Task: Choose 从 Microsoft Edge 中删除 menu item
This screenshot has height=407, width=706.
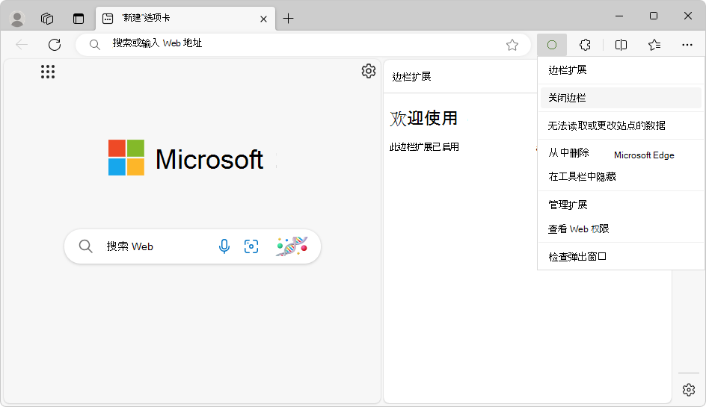Action: point(621,153)
